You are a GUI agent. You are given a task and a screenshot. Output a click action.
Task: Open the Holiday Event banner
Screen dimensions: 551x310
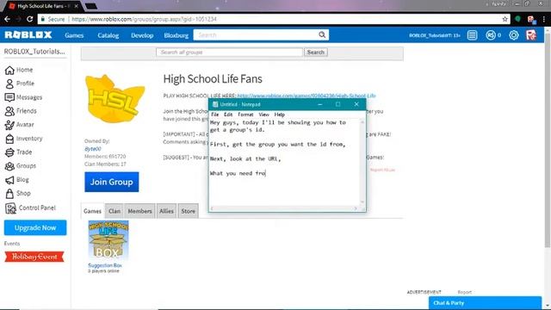[x=34, y=257]
